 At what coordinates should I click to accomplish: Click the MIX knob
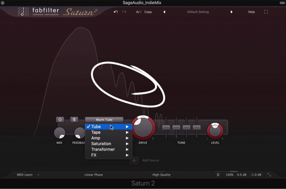pyautogui.click(x=59, y=133)
